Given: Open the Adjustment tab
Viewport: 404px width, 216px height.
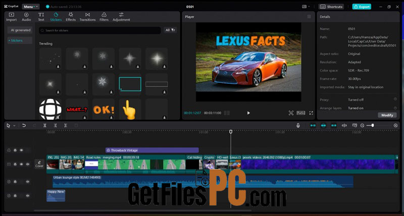Looking at the screenshot, I should click(x=121, y=17).
